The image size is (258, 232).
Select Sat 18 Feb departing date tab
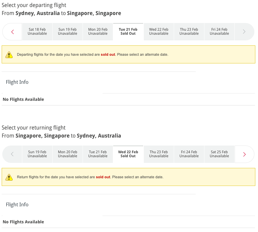point(37,32)
